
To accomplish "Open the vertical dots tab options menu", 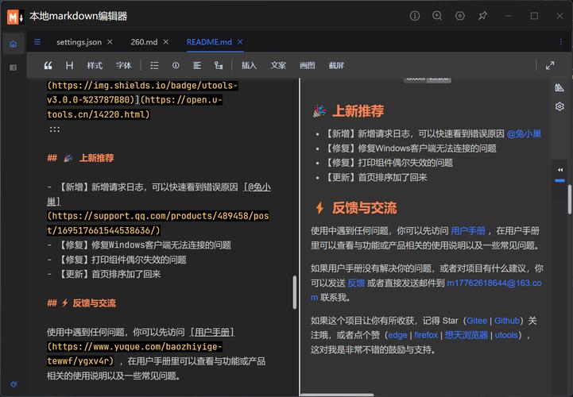I will click(561, 42).
